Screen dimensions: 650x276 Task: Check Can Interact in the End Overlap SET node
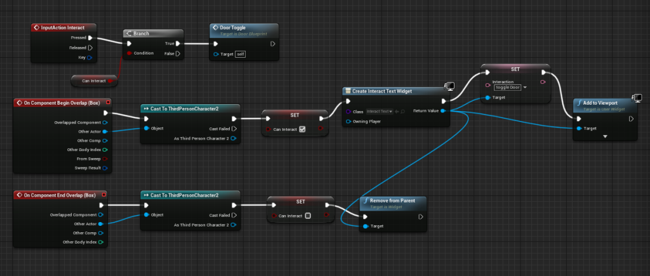pyautogui.click(x=308, y=215)
